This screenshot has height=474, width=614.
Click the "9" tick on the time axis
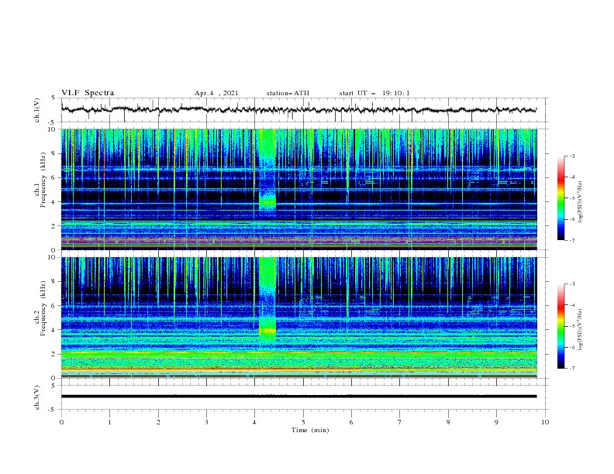tap(496, 422)
